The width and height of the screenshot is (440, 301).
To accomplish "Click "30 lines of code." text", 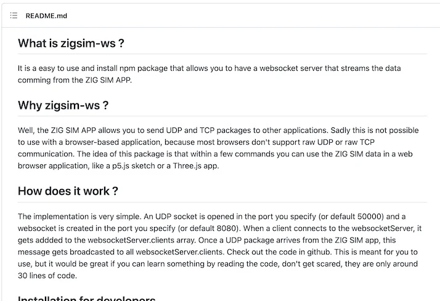I will pyautogui.click(x=47, y=276).
